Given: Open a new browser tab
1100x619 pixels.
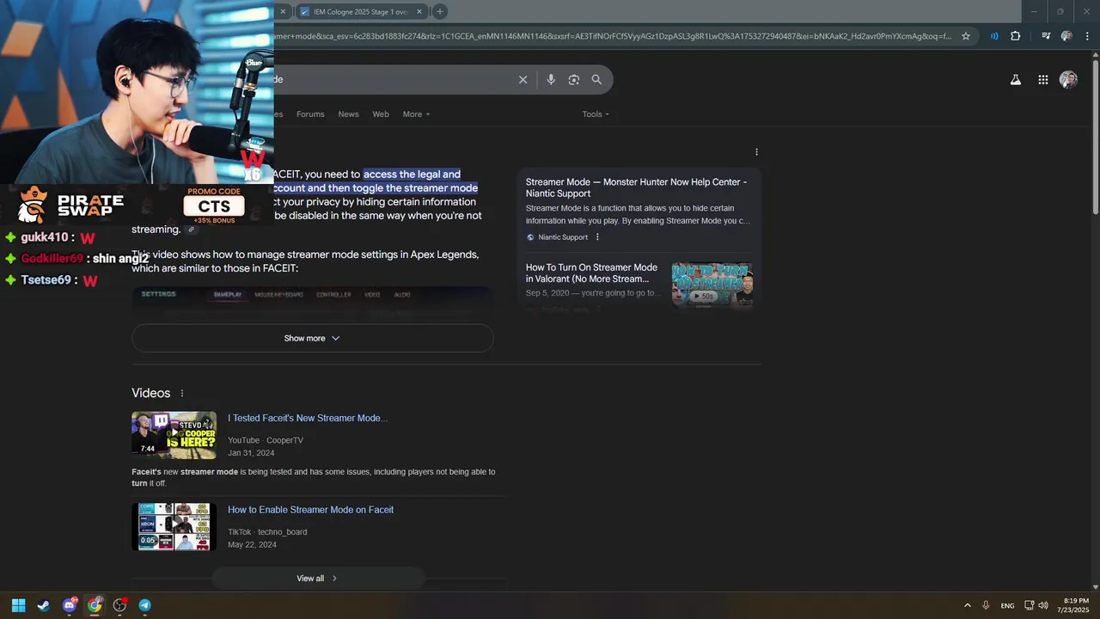Looking at the screenshot, I should pos(440,11).
